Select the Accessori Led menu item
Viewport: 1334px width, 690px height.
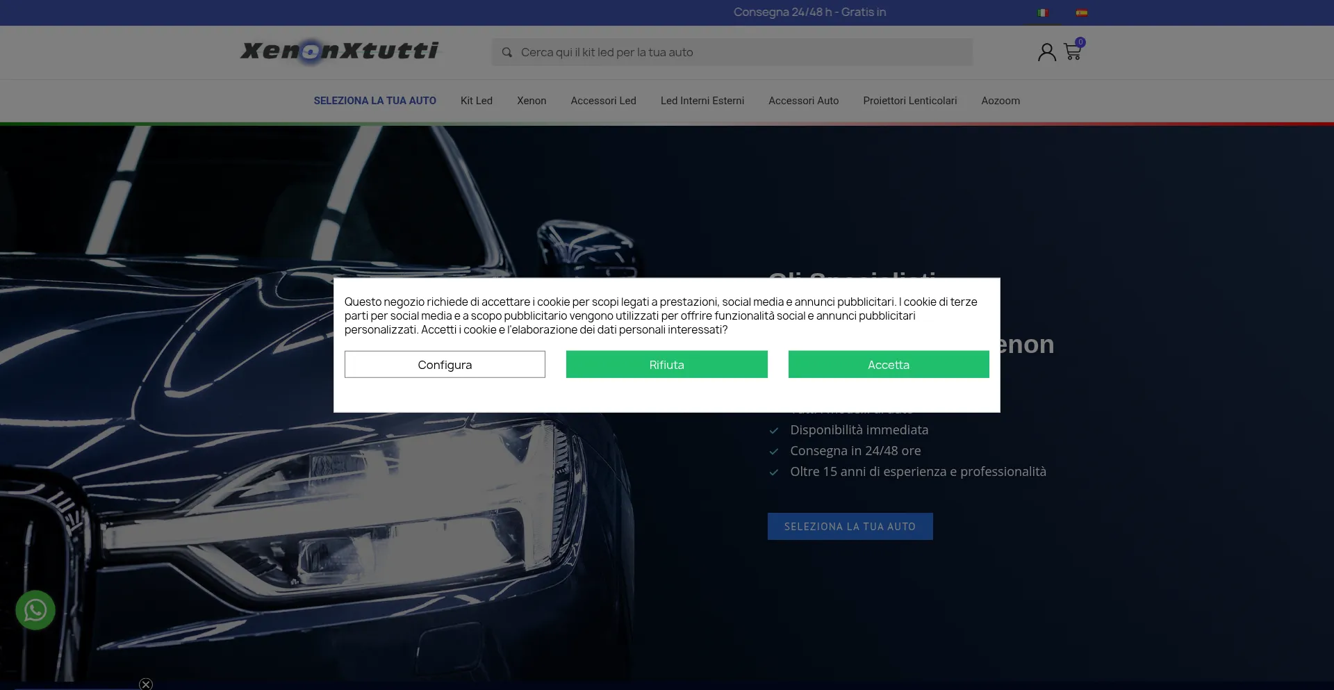coord(603,101)
